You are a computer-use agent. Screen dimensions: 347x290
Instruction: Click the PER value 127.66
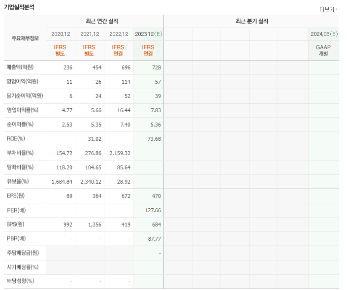[x=153, y=210]
